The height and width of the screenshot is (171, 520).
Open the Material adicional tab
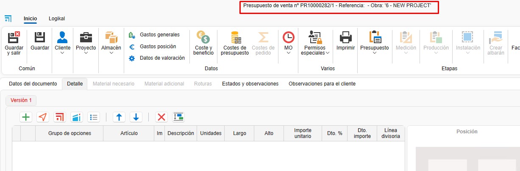pyautogui.click(x=164, y=84)
